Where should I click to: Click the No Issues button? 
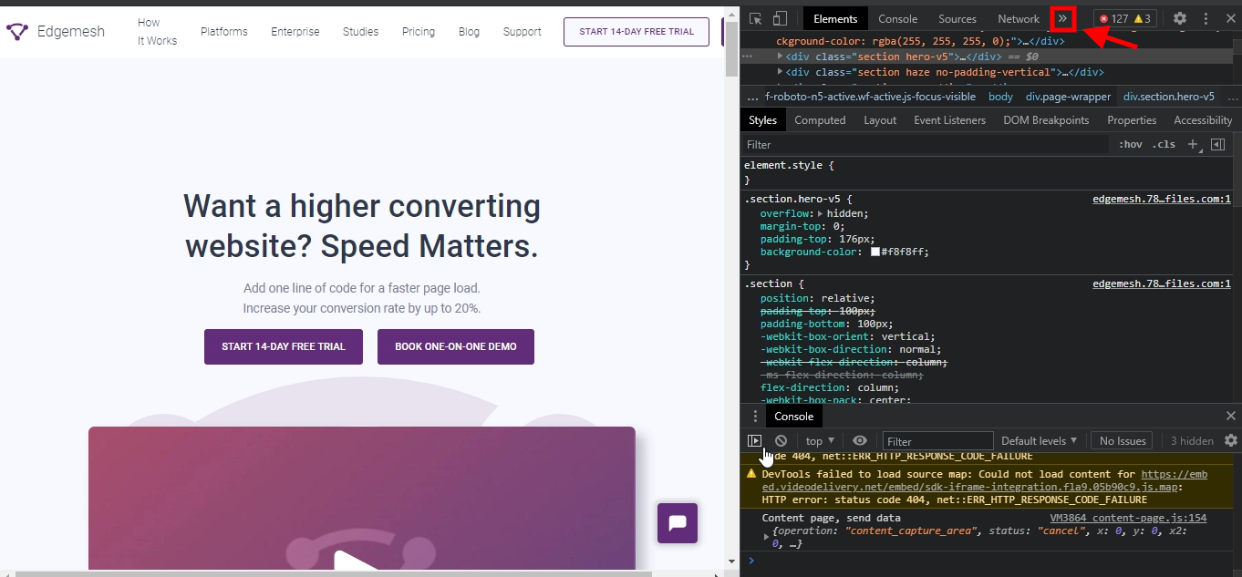pos(1123,440)
